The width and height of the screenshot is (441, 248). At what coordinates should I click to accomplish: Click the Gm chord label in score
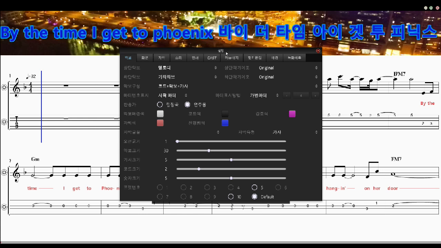point(35,159)
